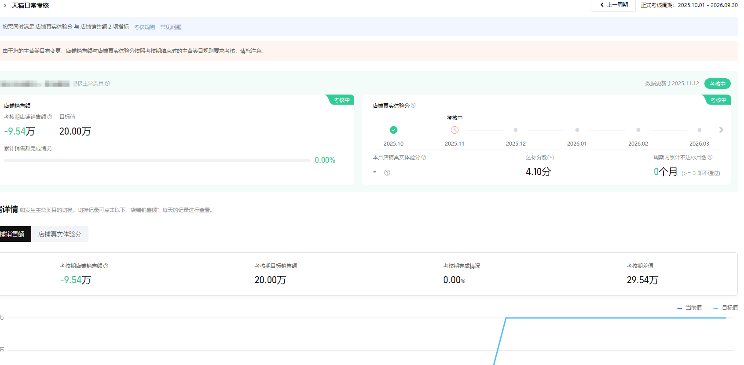The width and height of the screenshot is (744, 365).
Task: Click question icon beside the dash score value
Action: (x=387, y=173)
